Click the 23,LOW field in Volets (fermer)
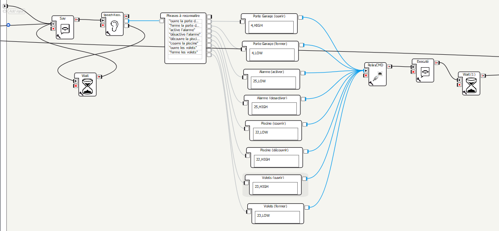This screenshot has height=231, width=499. pyautogui.click(x=277, y=216)
